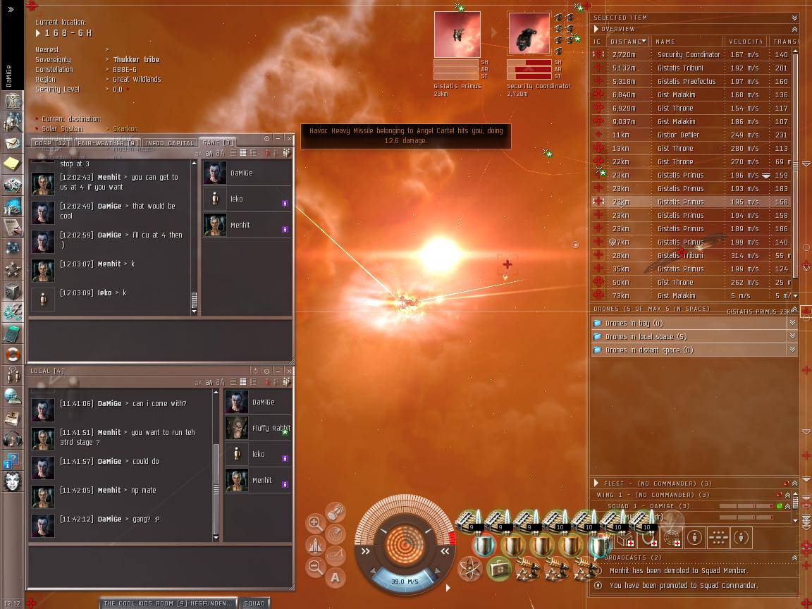Open the Assets safe icon
The image size is (812, 609).
pos(13,290)
